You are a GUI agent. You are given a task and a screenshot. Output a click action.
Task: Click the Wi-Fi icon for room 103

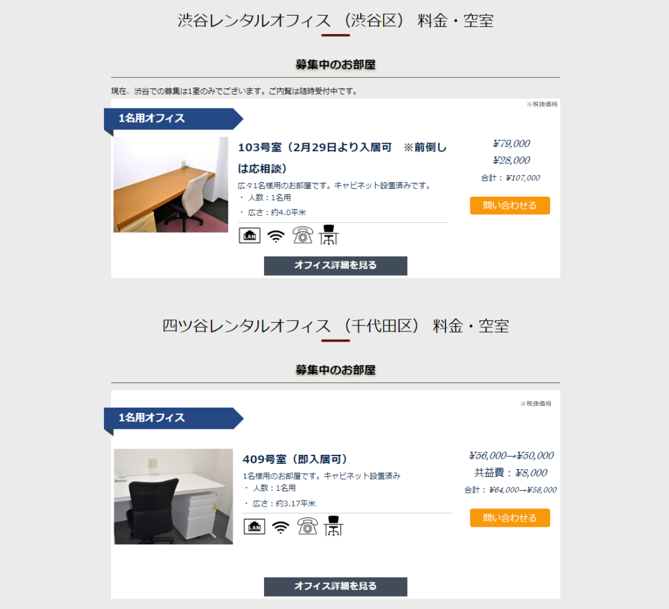tap(276, 236)
